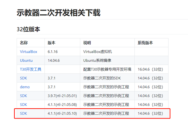Select the VirtualBox虚拟机 description cell
The image size is (188, 124).
(98, 52)
